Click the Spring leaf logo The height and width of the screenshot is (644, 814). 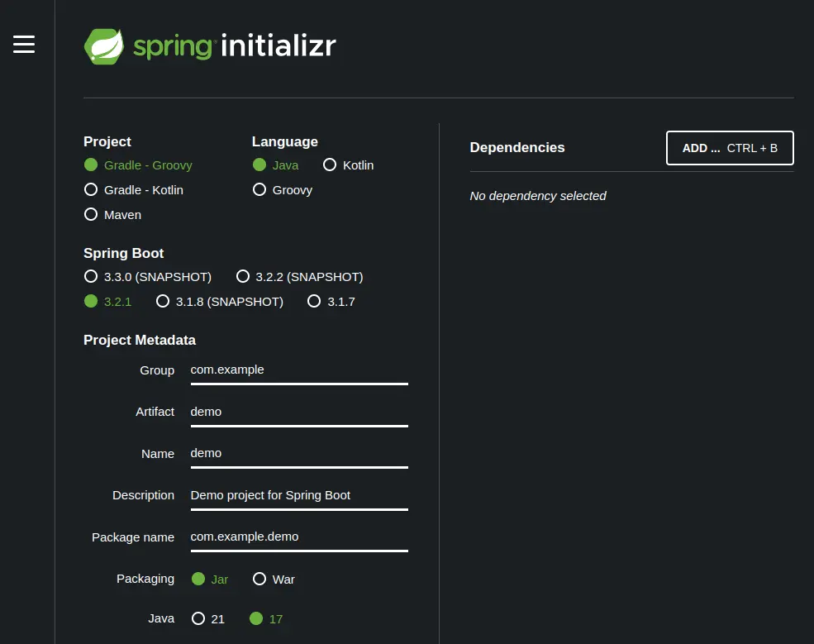104,47
